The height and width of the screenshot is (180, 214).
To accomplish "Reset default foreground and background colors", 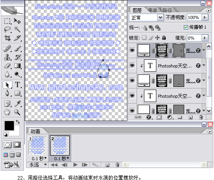I will [5, 135].
